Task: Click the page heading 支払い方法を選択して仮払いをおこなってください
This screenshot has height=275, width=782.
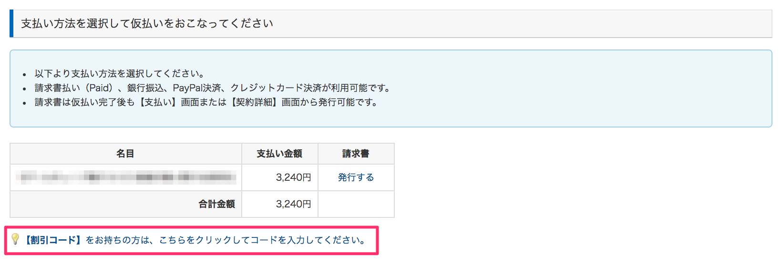Action: tap(147, 24)
